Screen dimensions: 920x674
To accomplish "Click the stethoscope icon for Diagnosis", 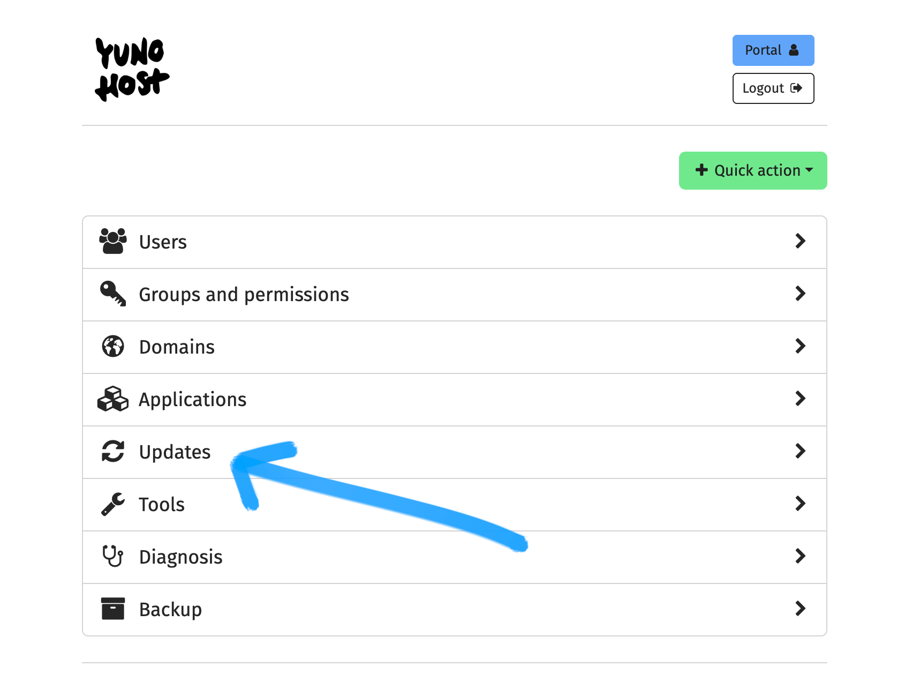I will [x=112, y=556].
